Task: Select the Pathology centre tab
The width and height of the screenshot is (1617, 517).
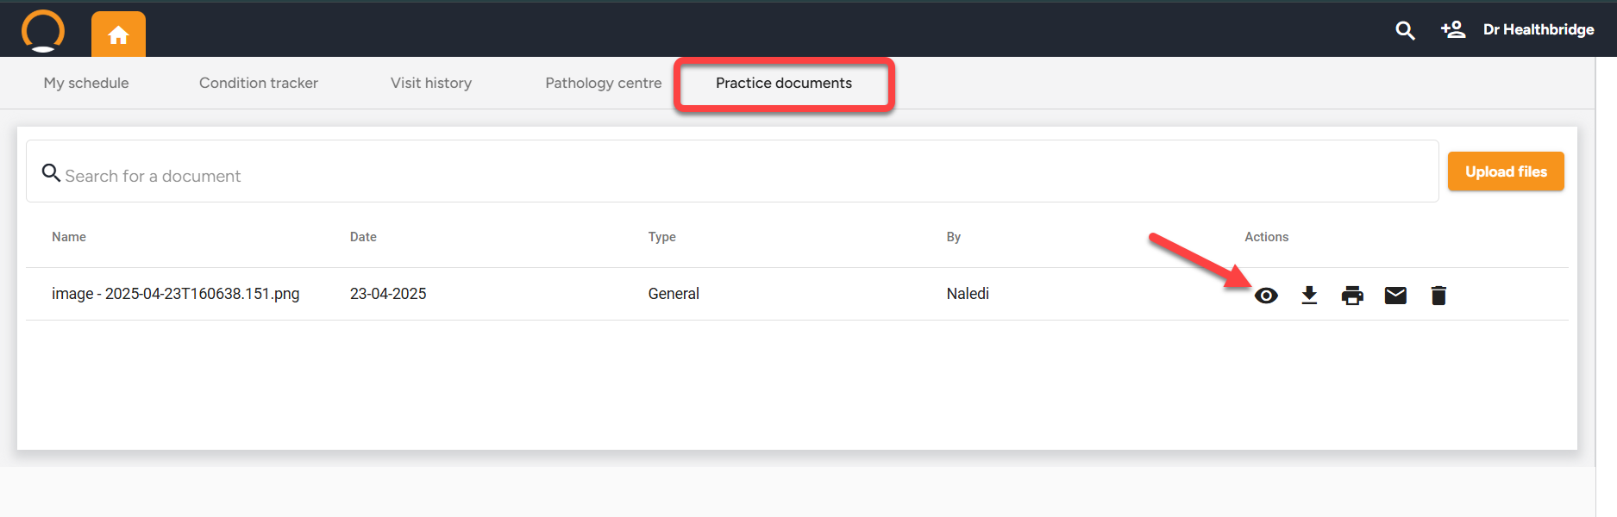Action: (604, 83)
